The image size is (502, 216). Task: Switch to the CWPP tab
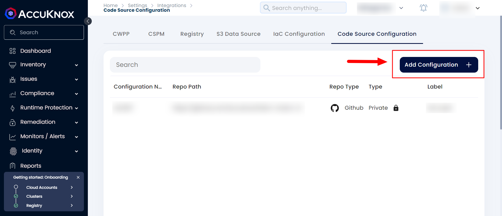click(121, 34)
